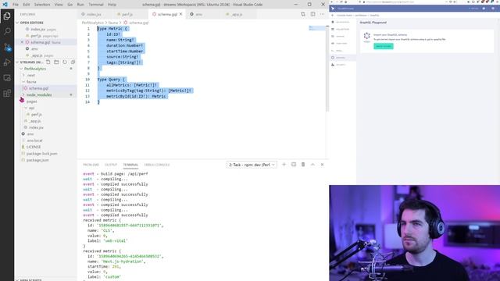Click PerfAnalytics in editor breadcrumb
The height and width of the screenshot is (281, 500).
click(x=92, y=23)
